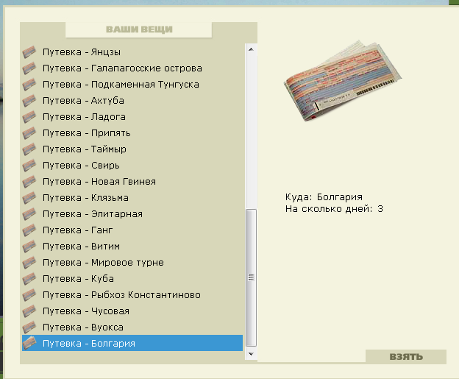Screen dimensions: 459x379
Task: Select Путевка - Подкаменная Тунгуска entry
Action: point(132,85)
